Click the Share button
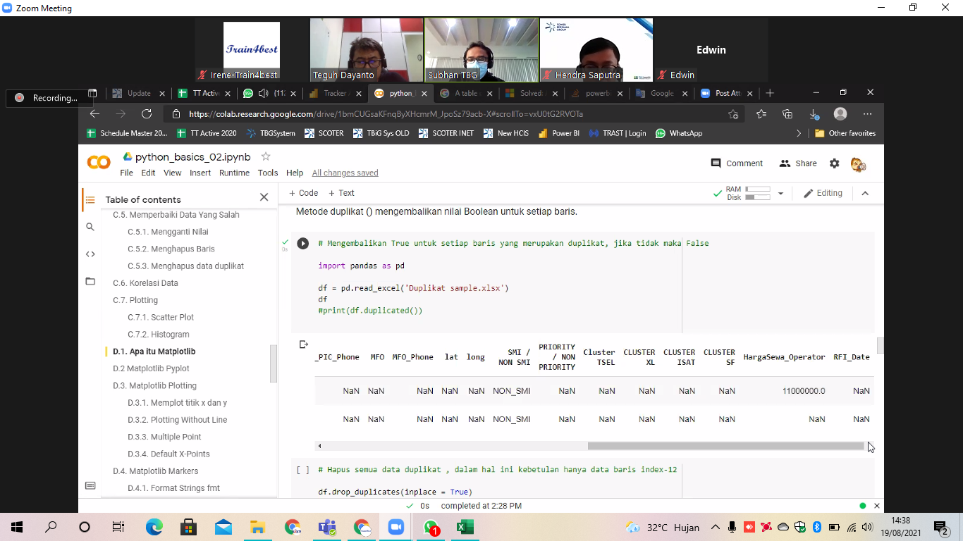Screen dimensions: 963x541 pyautogui.click(x=798, y=163)
